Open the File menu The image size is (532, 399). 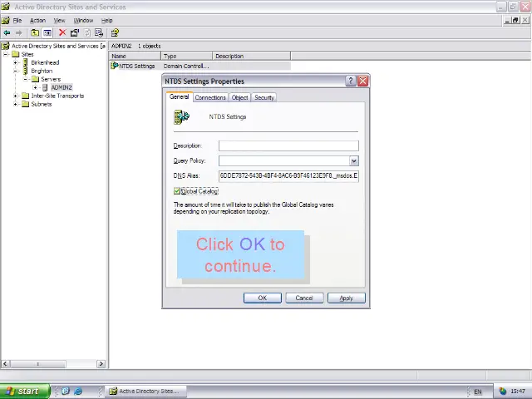pos(17,20)
